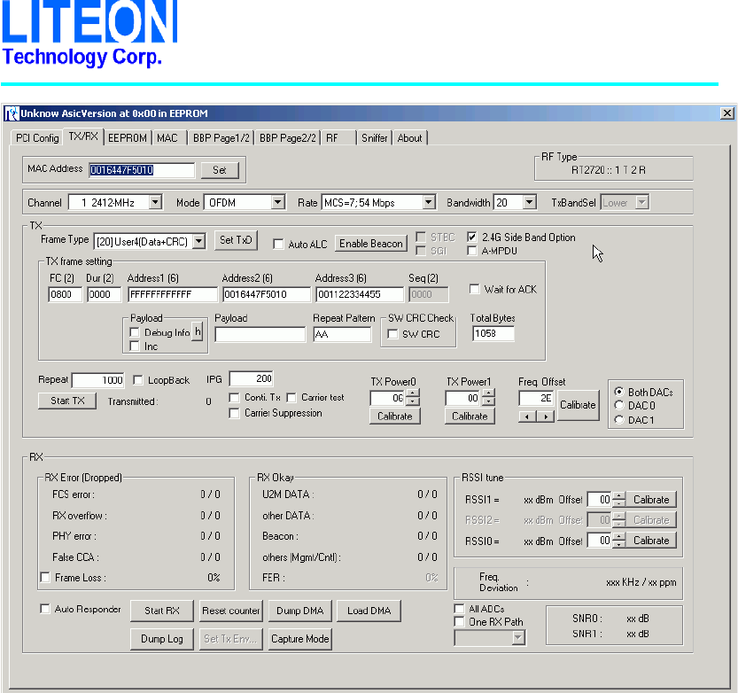
Task: Open the EEPROM tab
Action: 127,138
